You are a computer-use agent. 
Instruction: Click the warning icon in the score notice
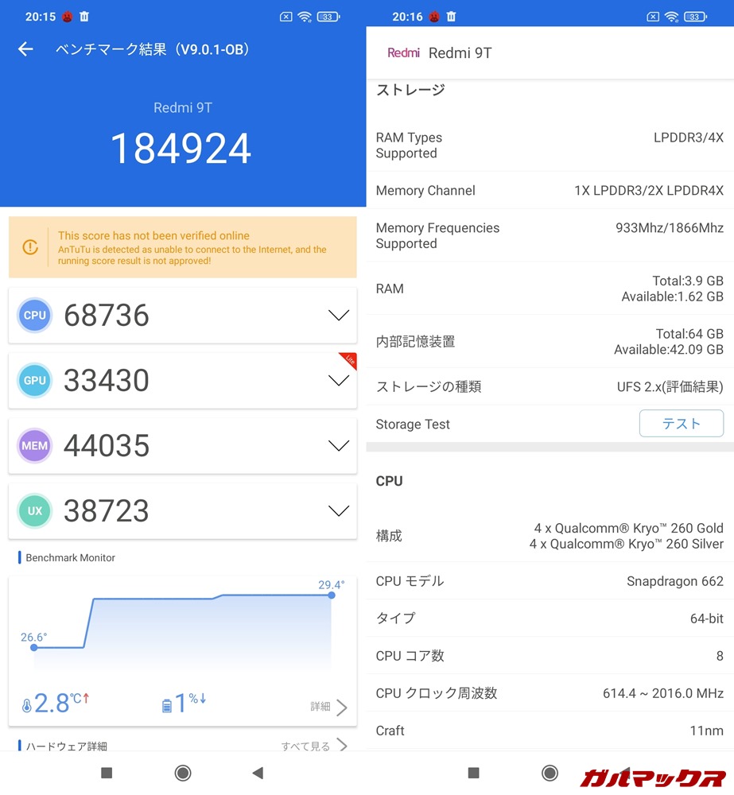(x=33, y=246)
